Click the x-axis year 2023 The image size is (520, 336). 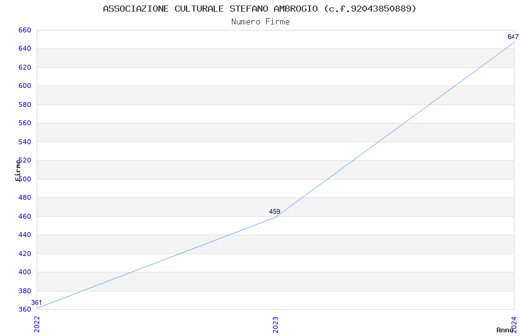coord(275,324)
